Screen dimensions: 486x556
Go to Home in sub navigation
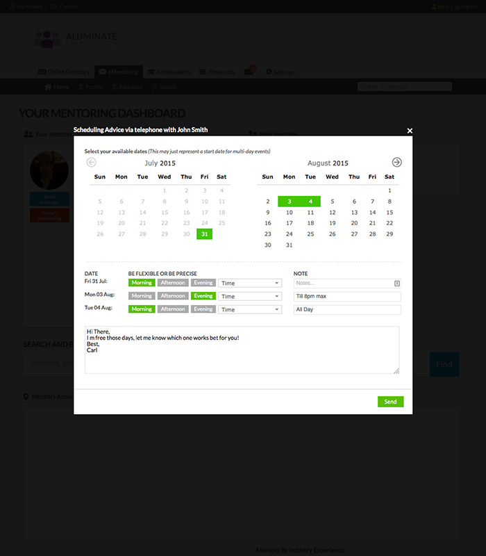(x=57, y=87)
